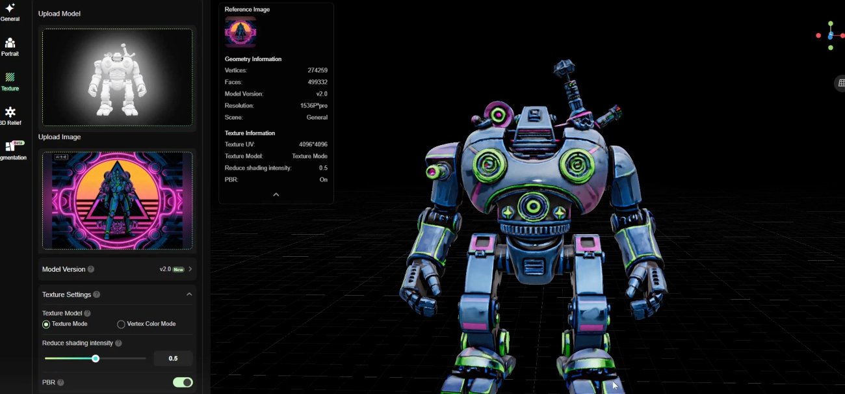Click the Reference Image thumbnail

pyautogui.click(x=240, y=32)
